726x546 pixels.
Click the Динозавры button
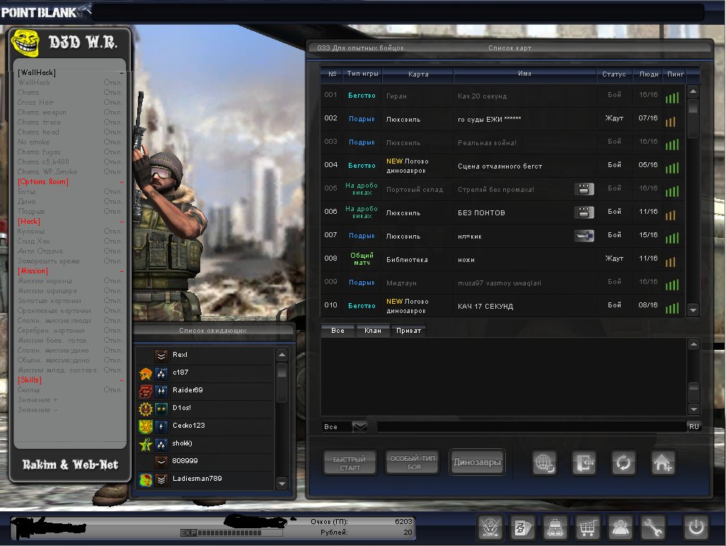(x=477, y=462)
